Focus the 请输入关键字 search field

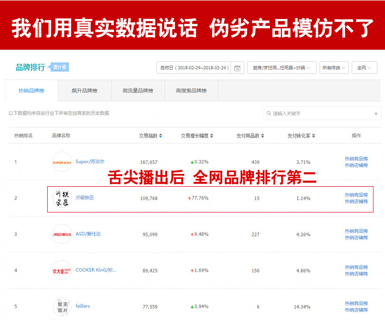(323, 114)
